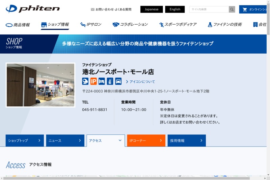Open the 商品情報 menu
Image resolution: width=270 pixels, height=180 pixels.
(18, 25)
